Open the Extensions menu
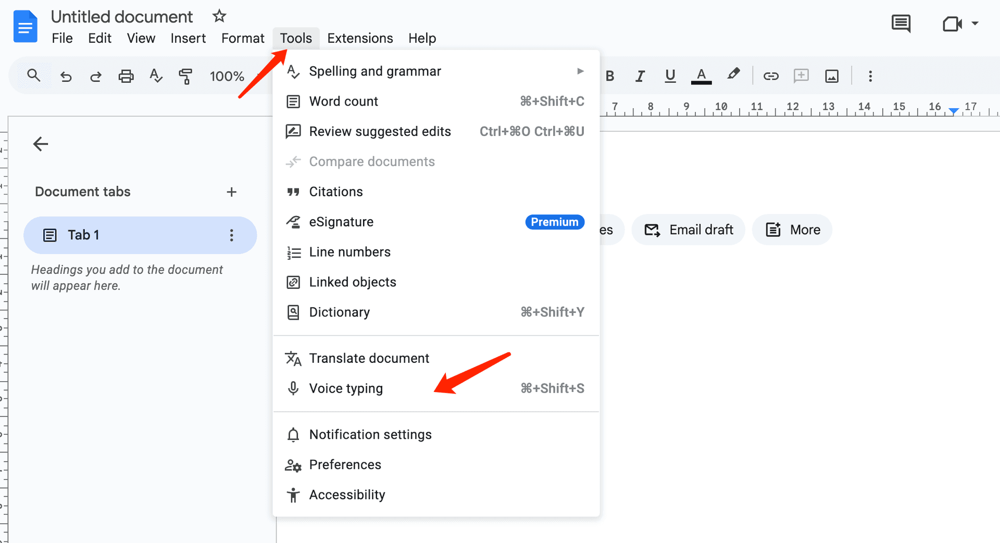The height and width of the screenshot is (543, 1000). coord(360,37)
